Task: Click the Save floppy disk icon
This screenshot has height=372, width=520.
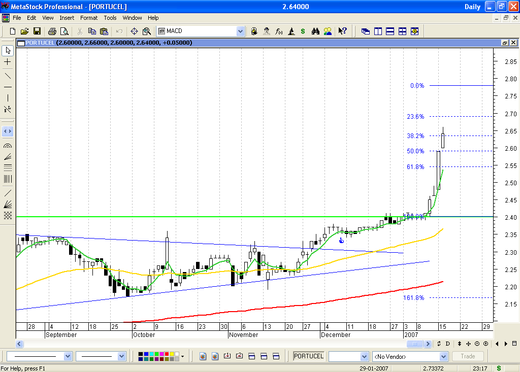Action: pyautogui.click(x=37, y=31)
